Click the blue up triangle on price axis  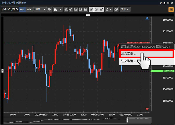pyautogui.click(x=147, y=18)
